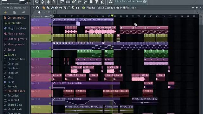Open Mixer presets in browser
This screenshot has width=203, height=114.
pyautogui.click(x=14, y=44)
